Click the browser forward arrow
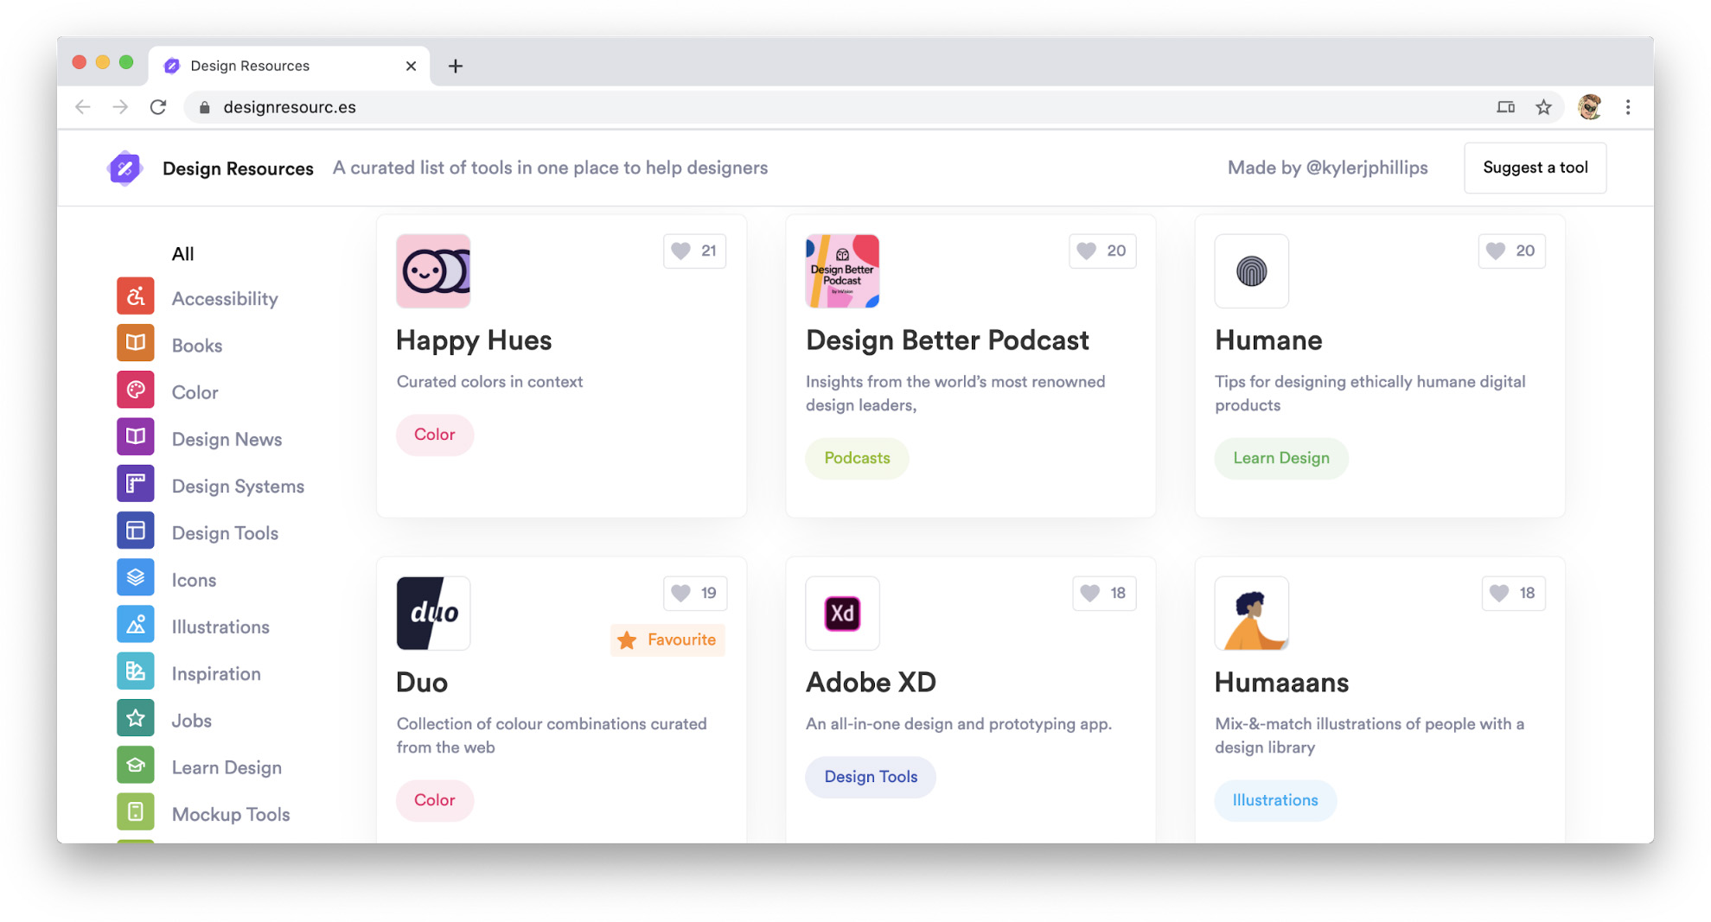This screenshot has height=922, width=1711. (x=120, y=107)
